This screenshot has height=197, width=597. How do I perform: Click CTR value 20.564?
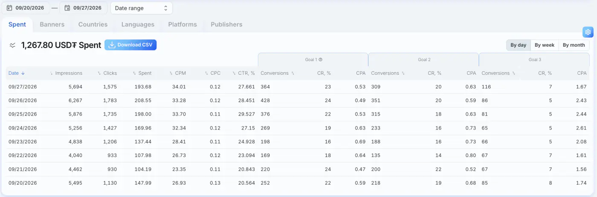246,183
